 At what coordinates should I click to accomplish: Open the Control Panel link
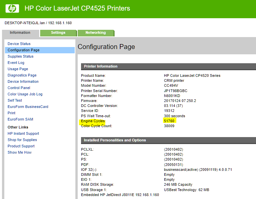pyautogui.click(x=19, y=88)
